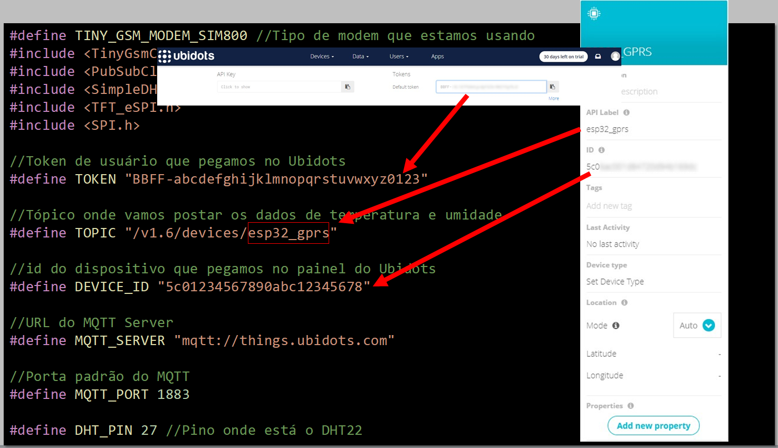This screenshot has width=778, height=448.
Task: Click Add new property
Action: (x=654, y=425)
